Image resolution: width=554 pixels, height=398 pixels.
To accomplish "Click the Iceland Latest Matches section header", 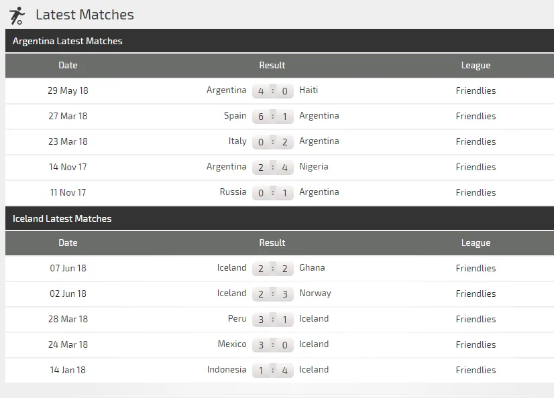I will 62,218.
